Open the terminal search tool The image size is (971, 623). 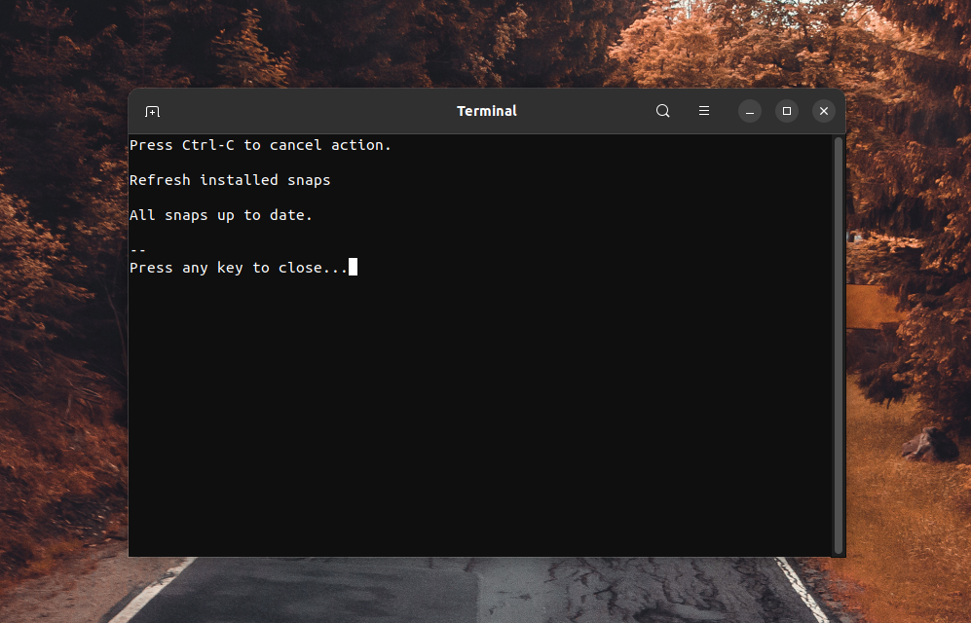click(662, 111)
